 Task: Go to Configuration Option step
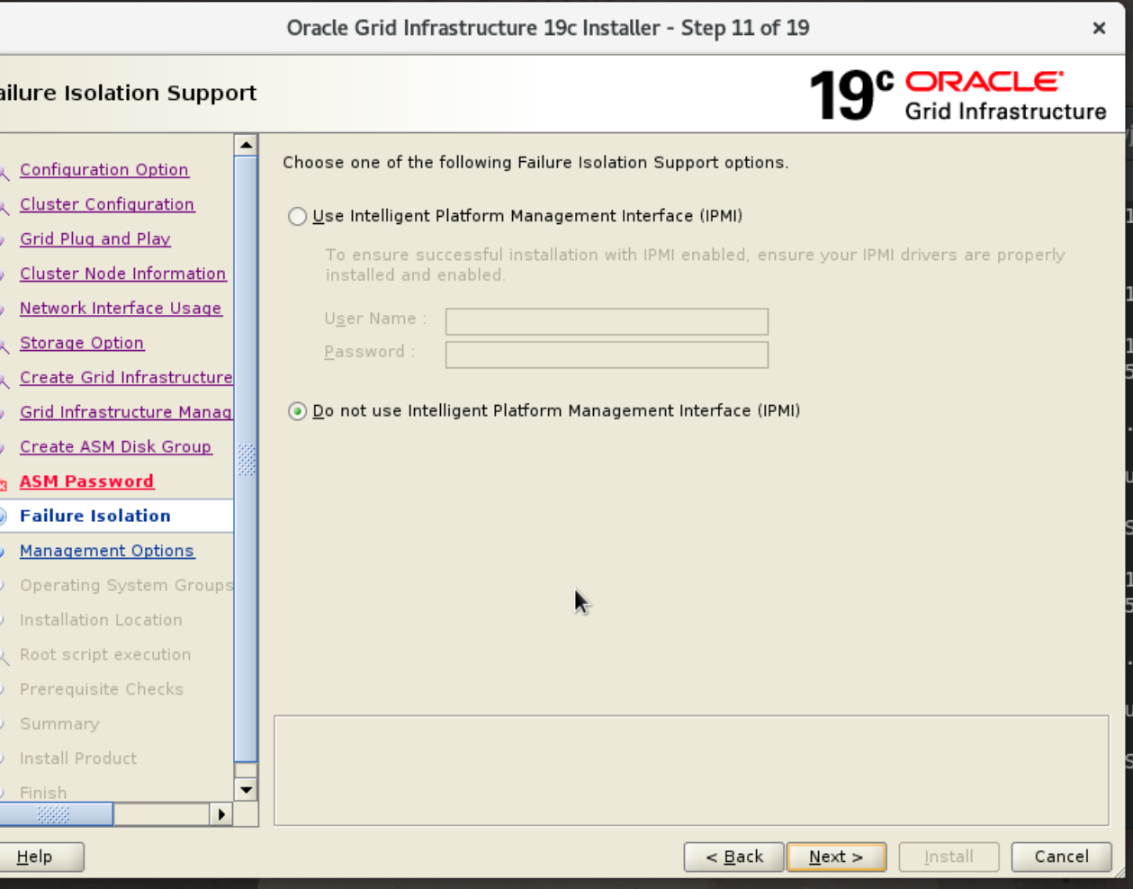point(104,170)
